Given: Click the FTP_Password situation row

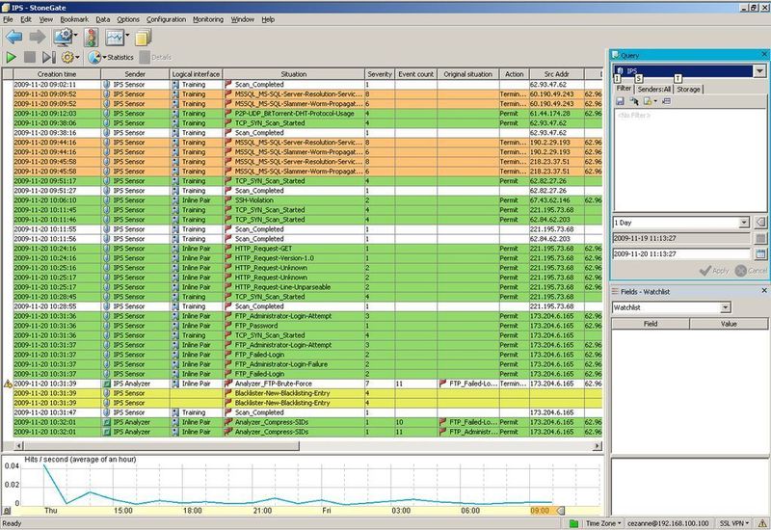Looking at the screenshot, I should [307, 326].
